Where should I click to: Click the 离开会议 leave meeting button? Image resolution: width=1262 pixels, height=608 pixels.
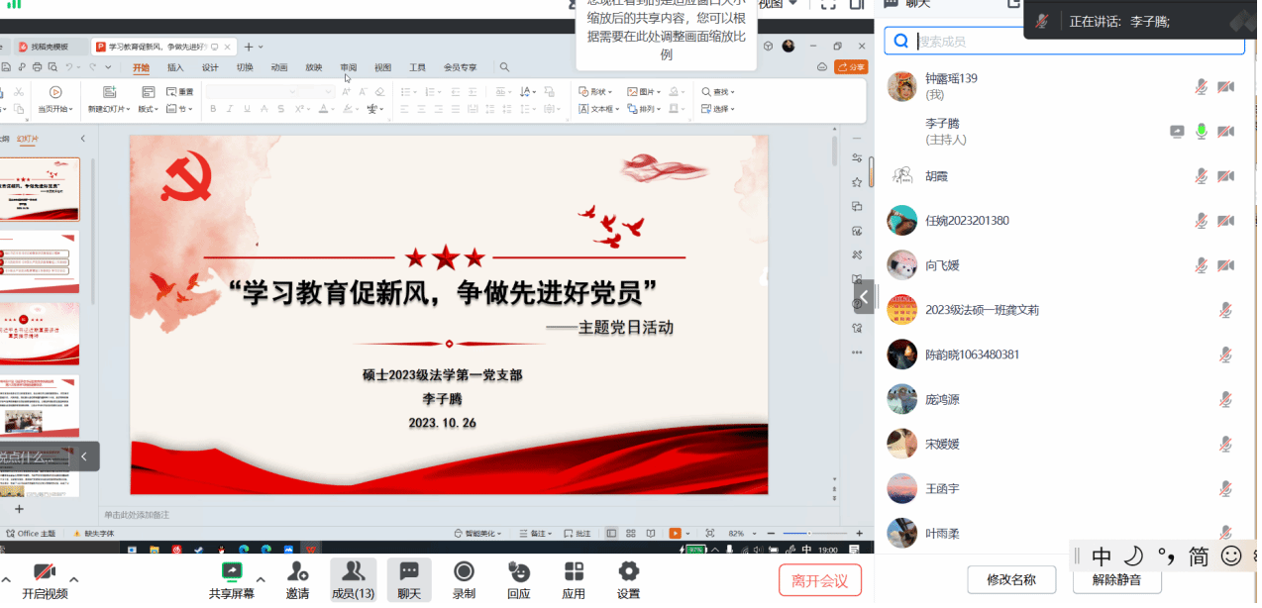820,580
